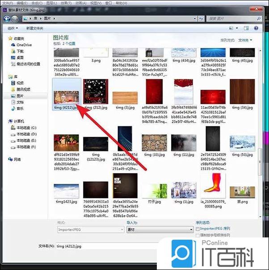This screenshot has width=269, height=270.
Task: Click the 图片 breadcrumb in address bar
Action: coord(47,18)
